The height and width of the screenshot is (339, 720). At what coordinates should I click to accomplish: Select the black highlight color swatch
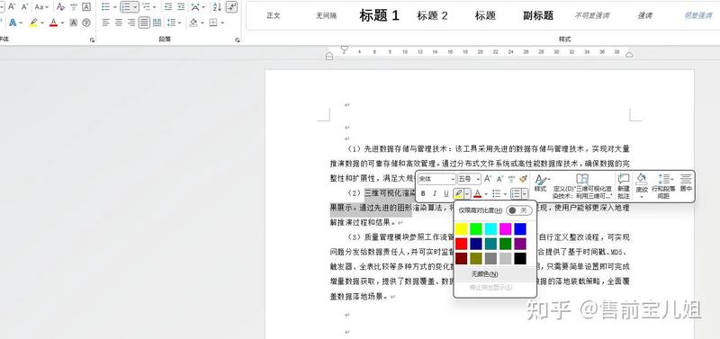click(520, 258)
